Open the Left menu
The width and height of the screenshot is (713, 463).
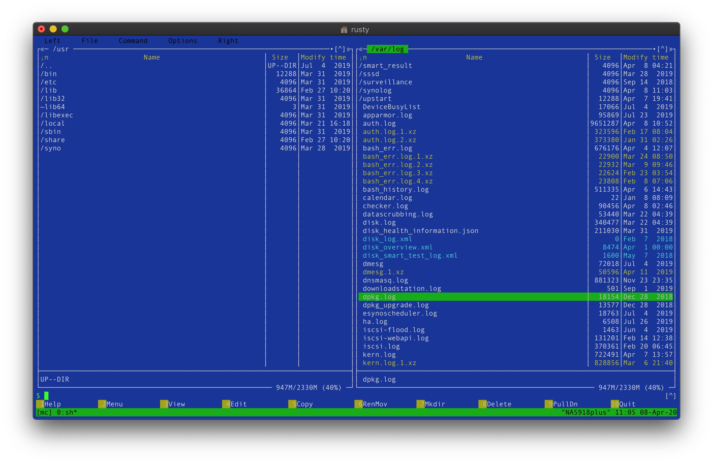(53, 41)
